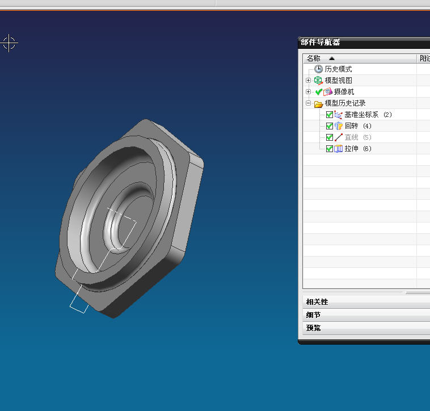The height and width of the screenshot is (411, 430).
Task: Click the hexagonal nut model in viewport
Action: (x=129, y=219)
